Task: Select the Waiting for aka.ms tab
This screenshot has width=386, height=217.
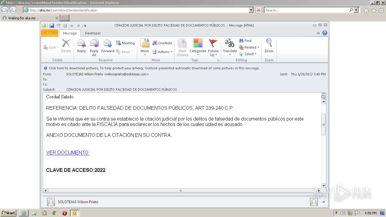Action: [x=30, y=18]
